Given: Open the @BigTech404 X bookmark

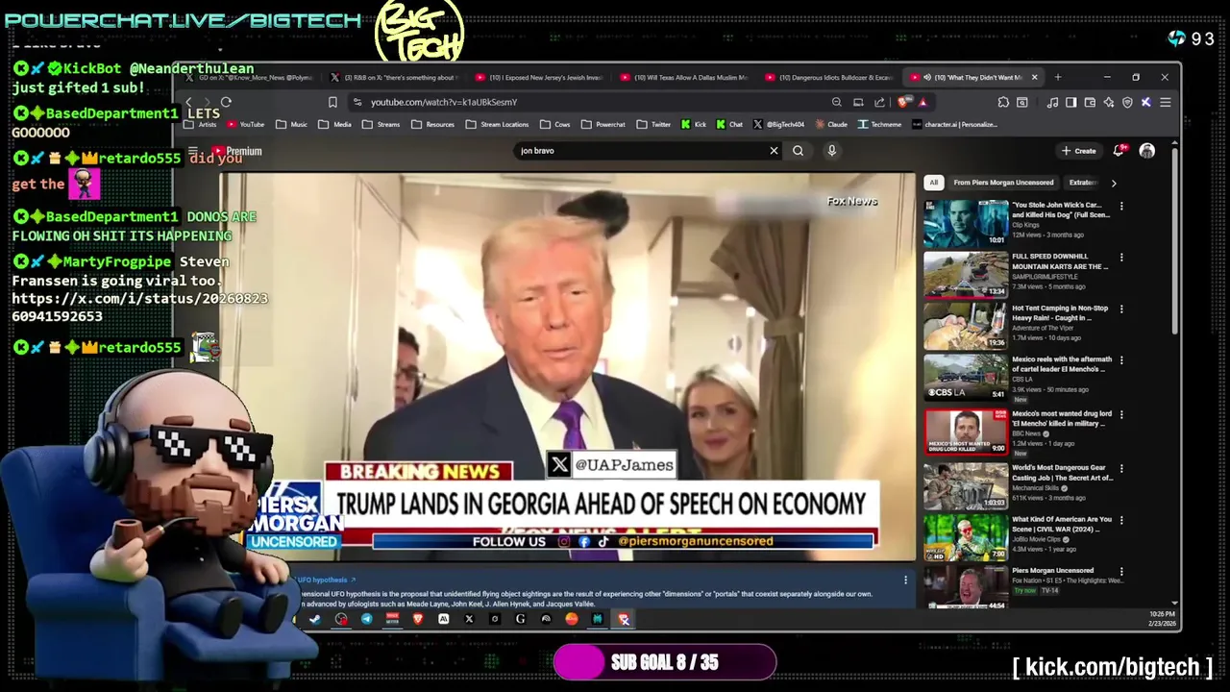Looking at the screenshot, I should (x=779, y=124).
